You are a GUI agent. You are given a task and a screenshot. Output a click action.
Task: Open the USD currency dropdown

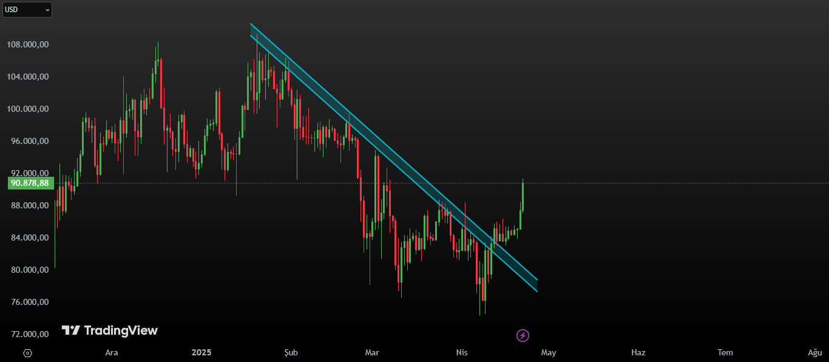pos(27,10)
